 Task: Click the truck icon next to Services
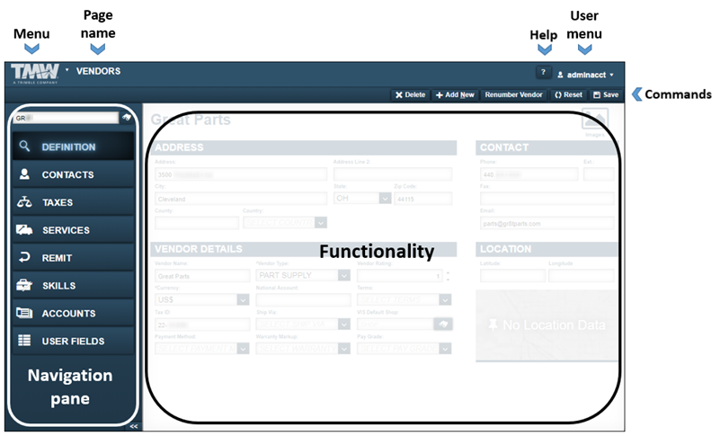tap(24, 230)
